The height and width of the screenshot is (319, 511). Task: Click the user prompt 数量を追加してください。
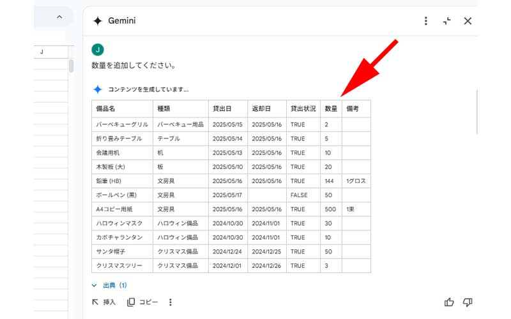point(134,66)
